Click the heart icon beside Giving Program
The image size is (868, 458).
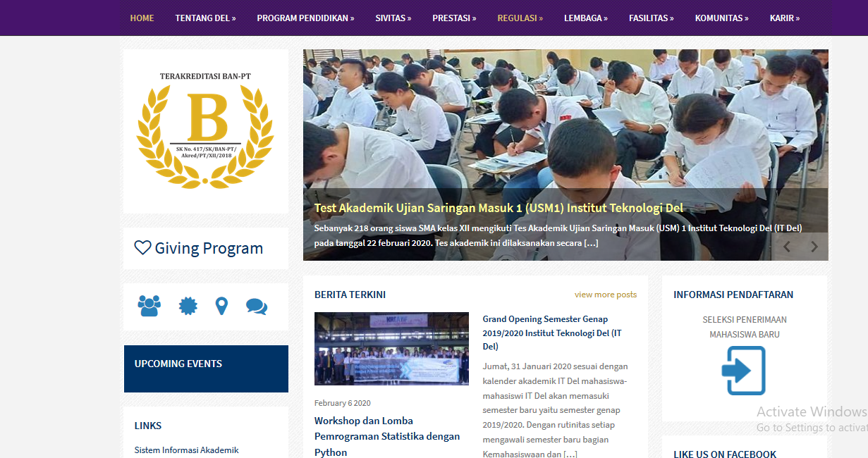point(142,248)
